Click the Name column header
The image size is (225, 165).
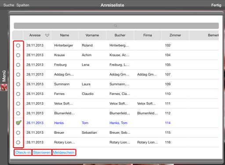65,35
